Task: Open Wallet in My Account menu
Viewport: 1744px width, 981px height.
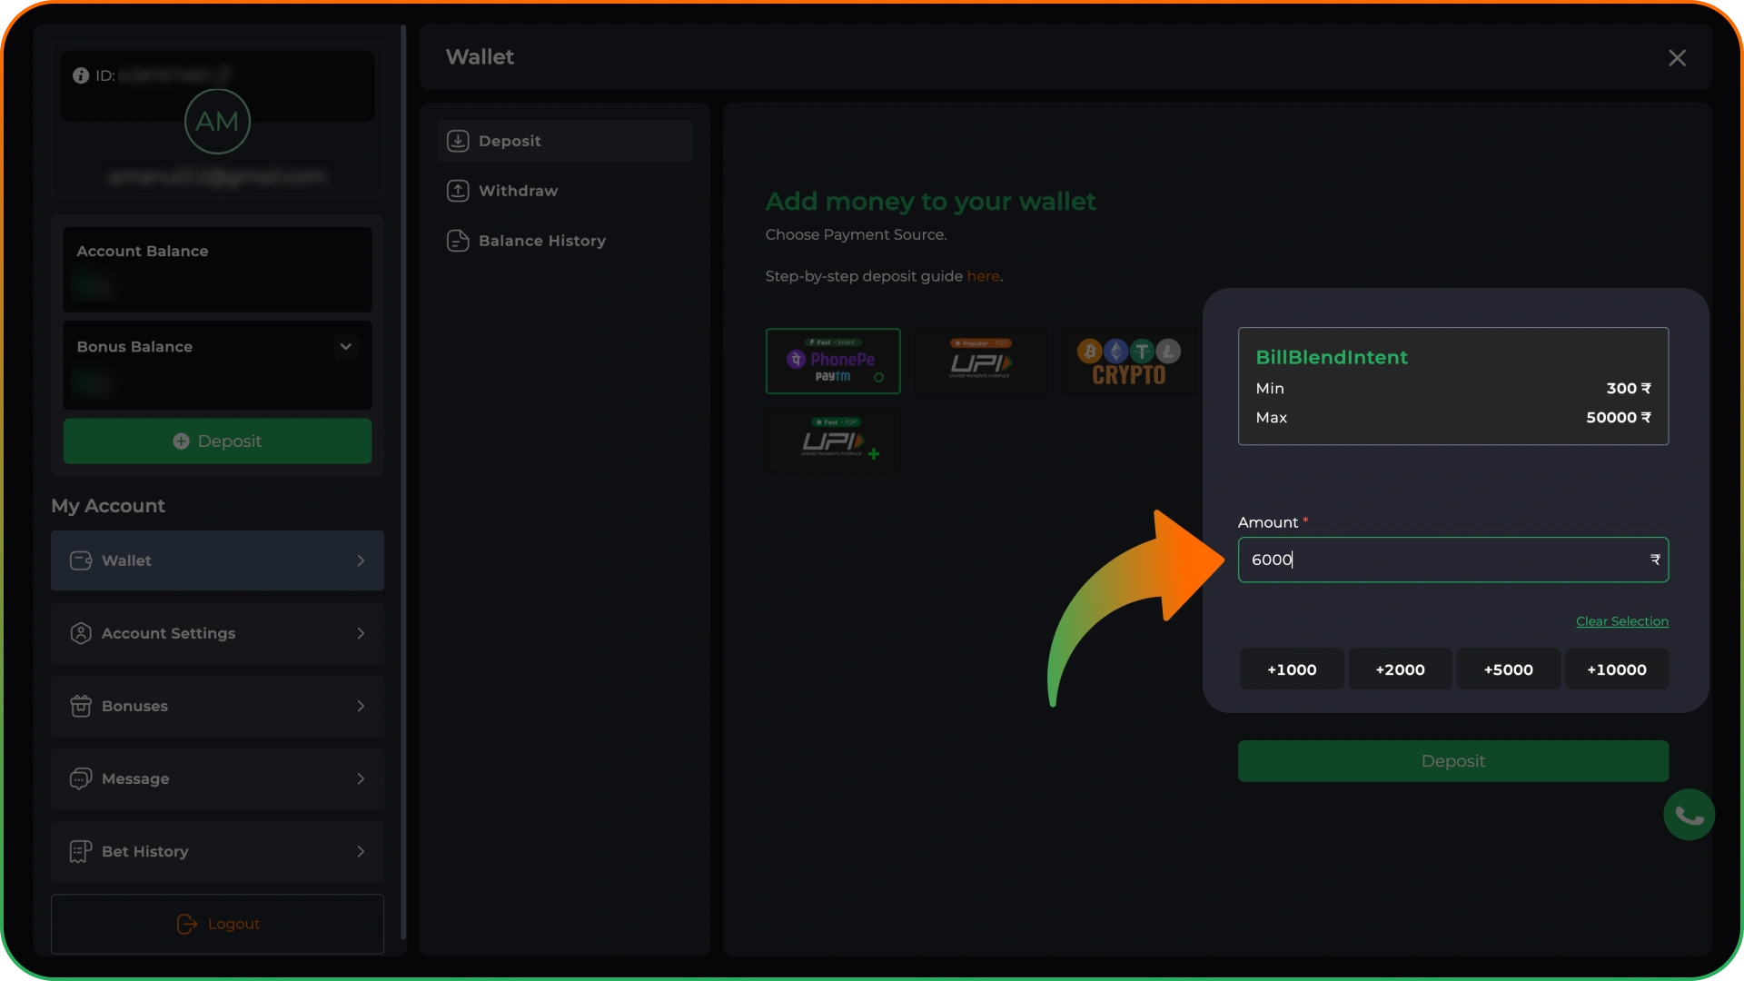Action: click(217, 560)
